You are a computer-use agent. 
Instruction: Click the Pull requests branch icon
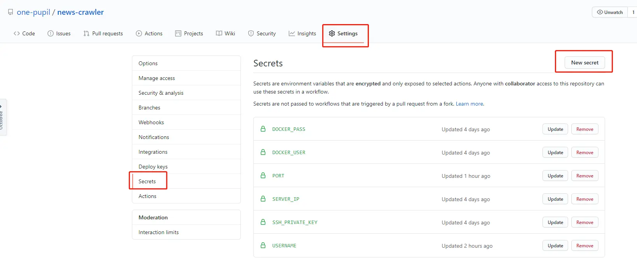tap(86, 33)
